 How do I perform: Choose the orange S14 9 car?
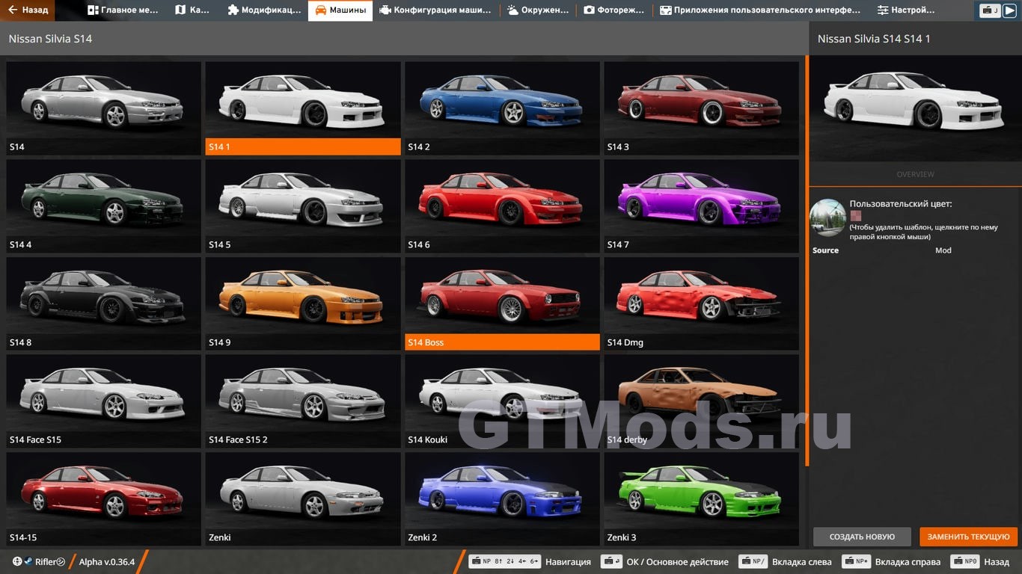[303, 303]
